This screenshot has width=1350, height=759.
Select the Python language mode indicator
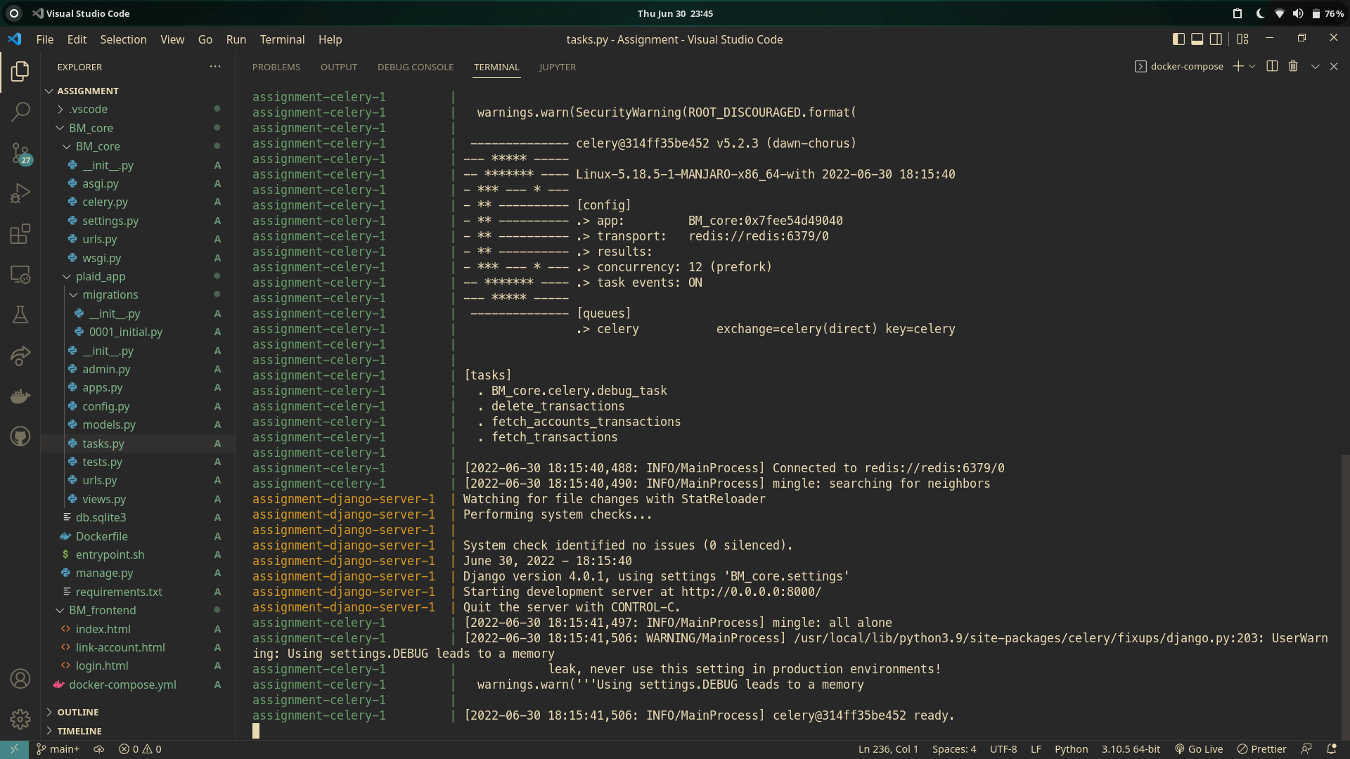1072,748
